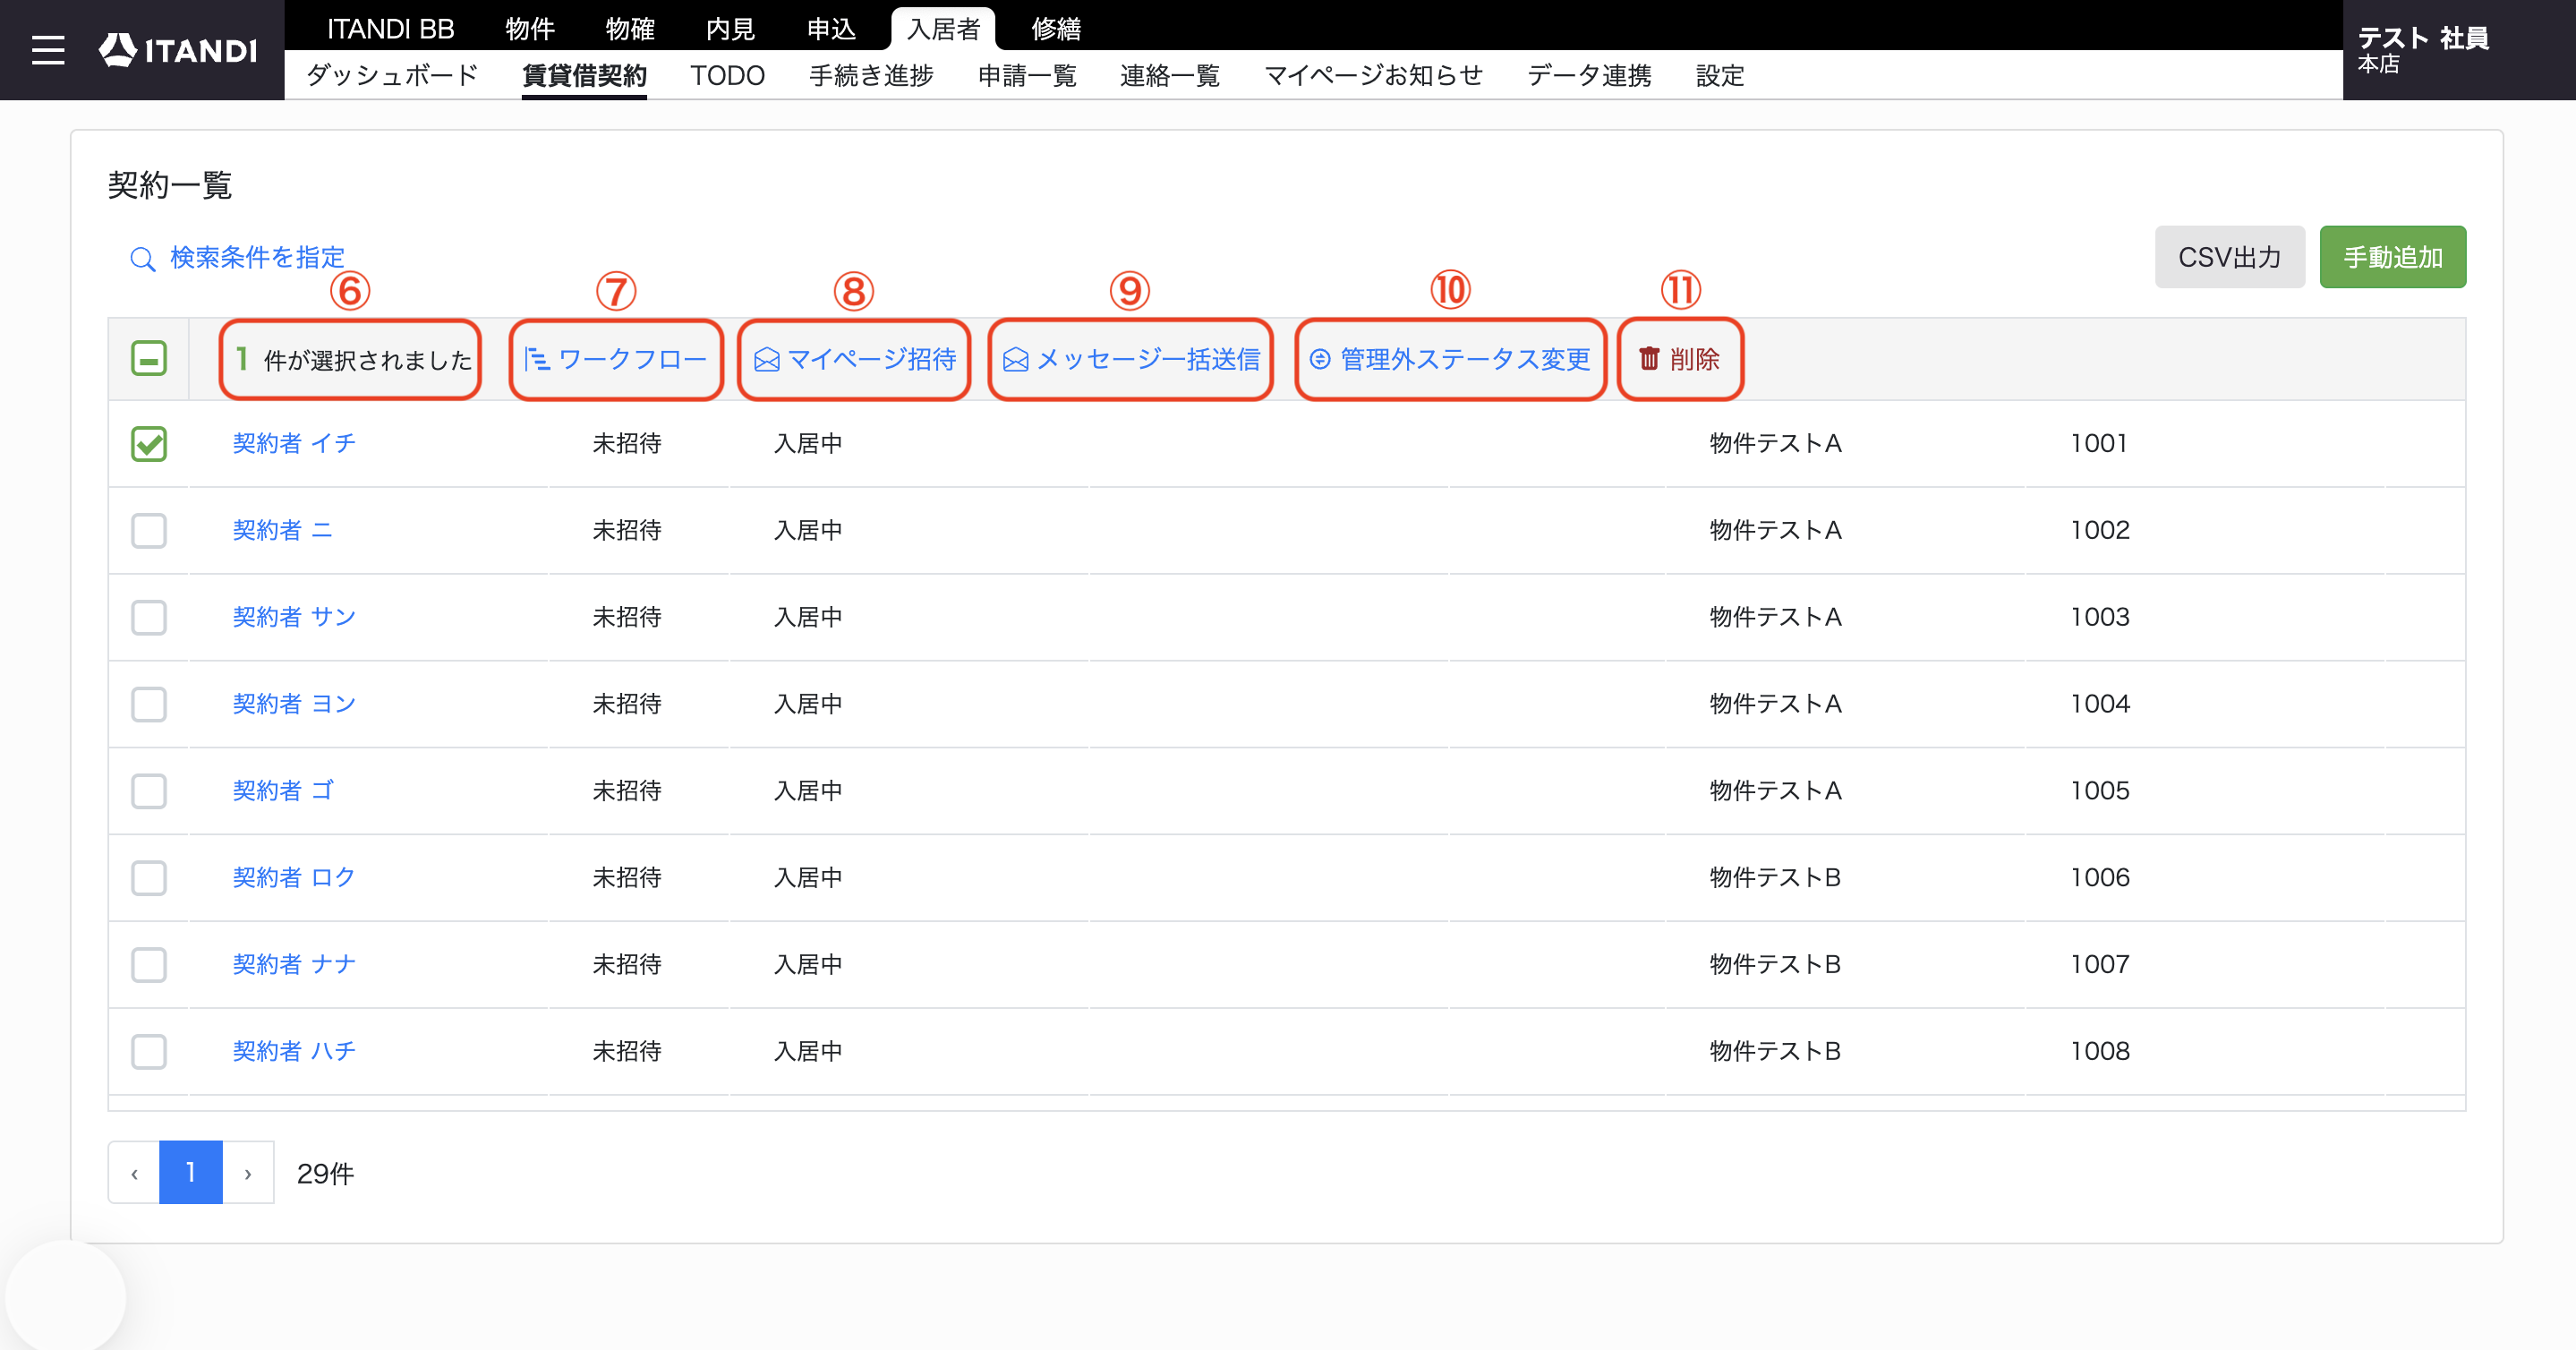Screen dimensions: 2576x1350
Task: Open contract 契約者 ナナ
Action: 294,964
